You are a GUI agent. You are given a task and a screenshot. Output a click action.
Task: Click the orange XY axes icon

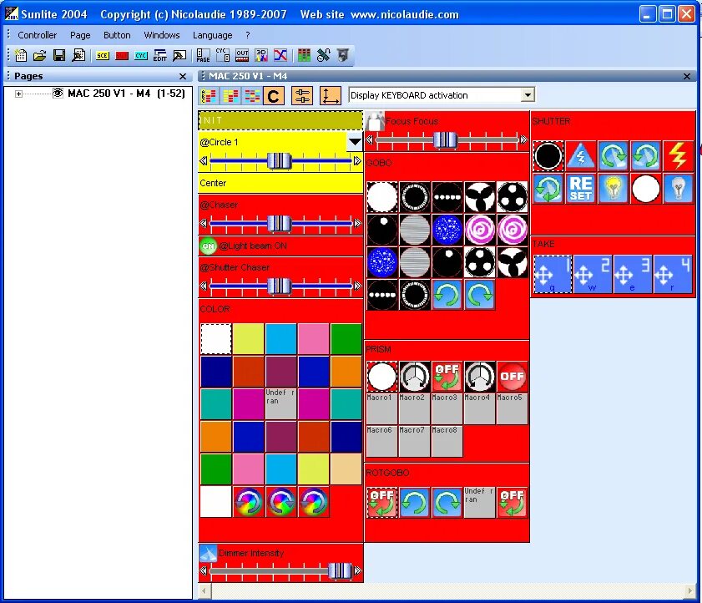(330, 96)
